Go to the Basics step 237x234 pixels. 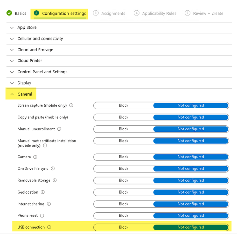point(17,13)
